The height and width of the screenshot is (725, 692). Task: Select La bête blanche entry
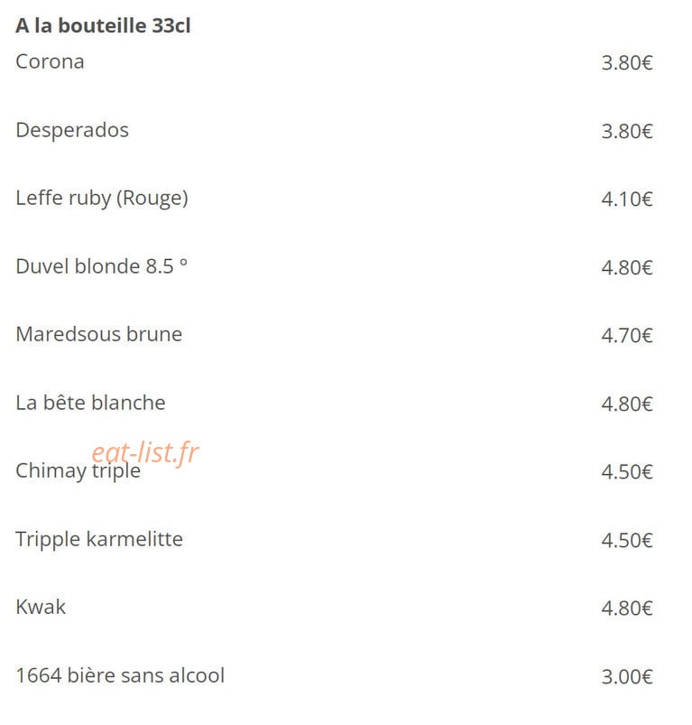90,403
